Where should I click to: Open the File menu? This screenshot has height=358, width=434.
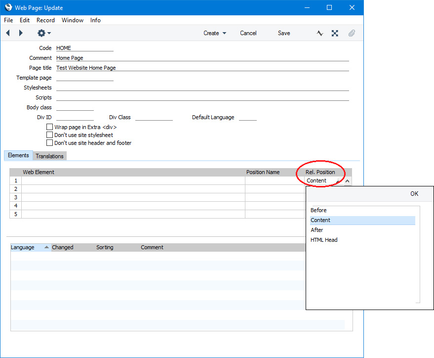pos(8,20)
